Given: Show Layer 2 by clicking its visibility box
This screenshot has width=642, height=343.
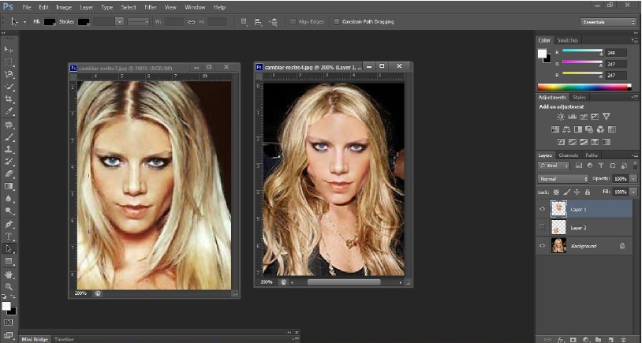Looking at the screenshot, I should tap(542, 227).
